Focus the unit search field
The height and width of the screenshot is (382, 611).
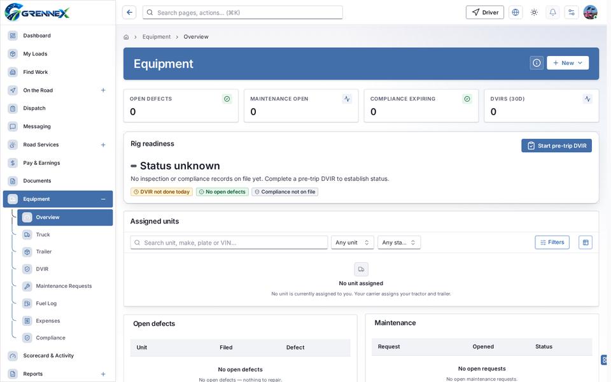[229, 243]
